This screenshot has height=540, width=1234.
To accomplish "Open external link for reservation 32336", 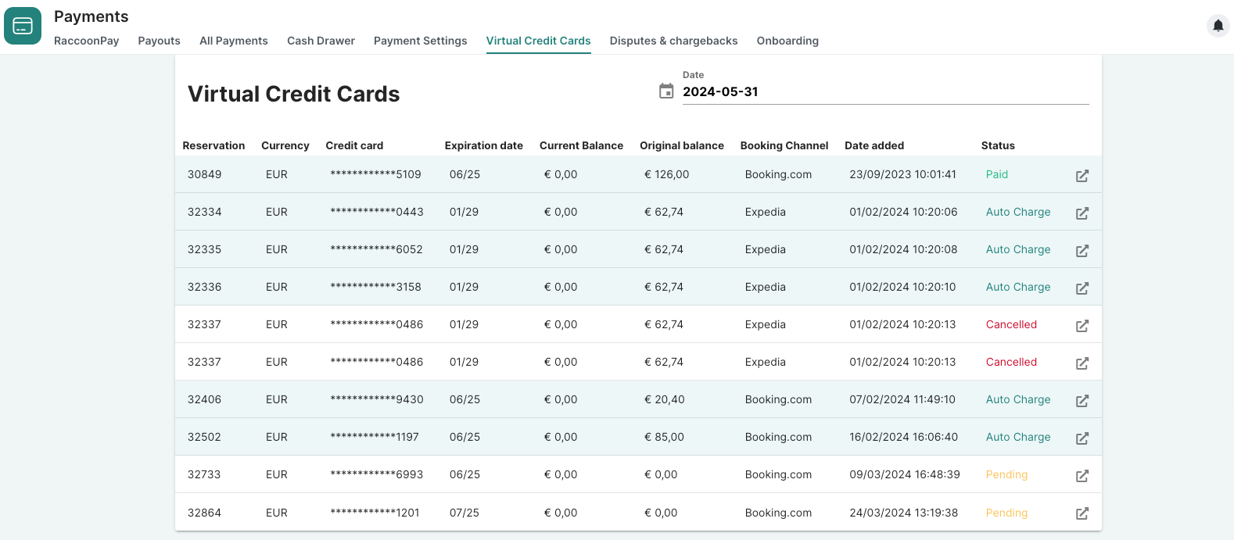I will 1082,288.
